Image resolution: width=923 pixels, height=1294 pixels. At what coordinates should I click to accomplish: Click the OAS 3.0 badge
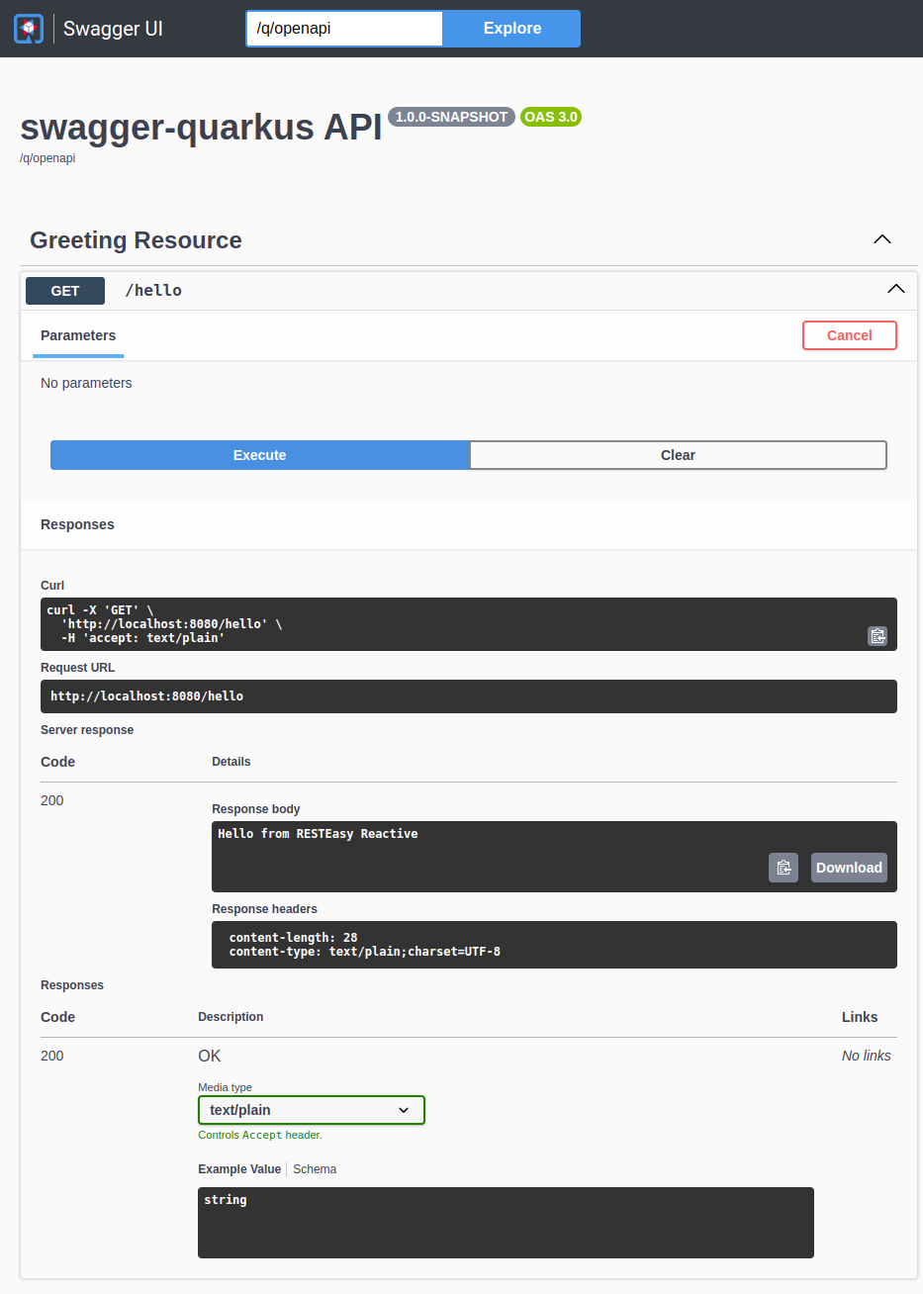(x=551, y=117)
